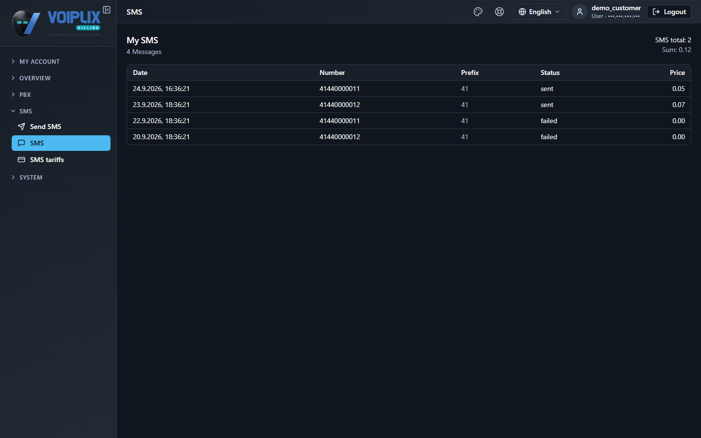701x438 pixels.
Task: Select the date 22.9.2026, 18:36:21
Action: (x=161, y=121)
